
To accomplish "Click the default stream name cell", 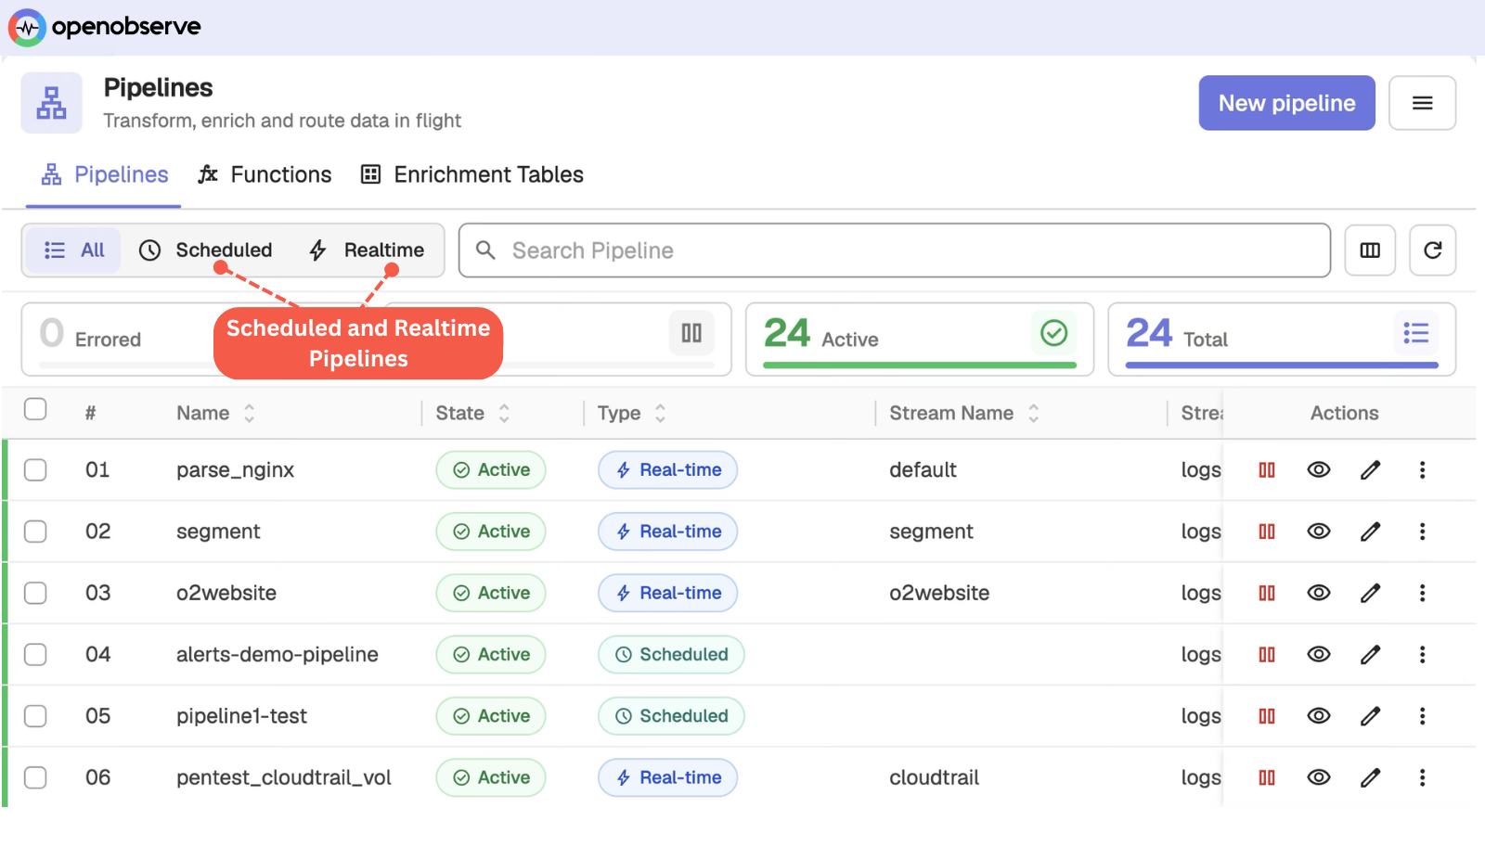I will (x=923, y=470).
